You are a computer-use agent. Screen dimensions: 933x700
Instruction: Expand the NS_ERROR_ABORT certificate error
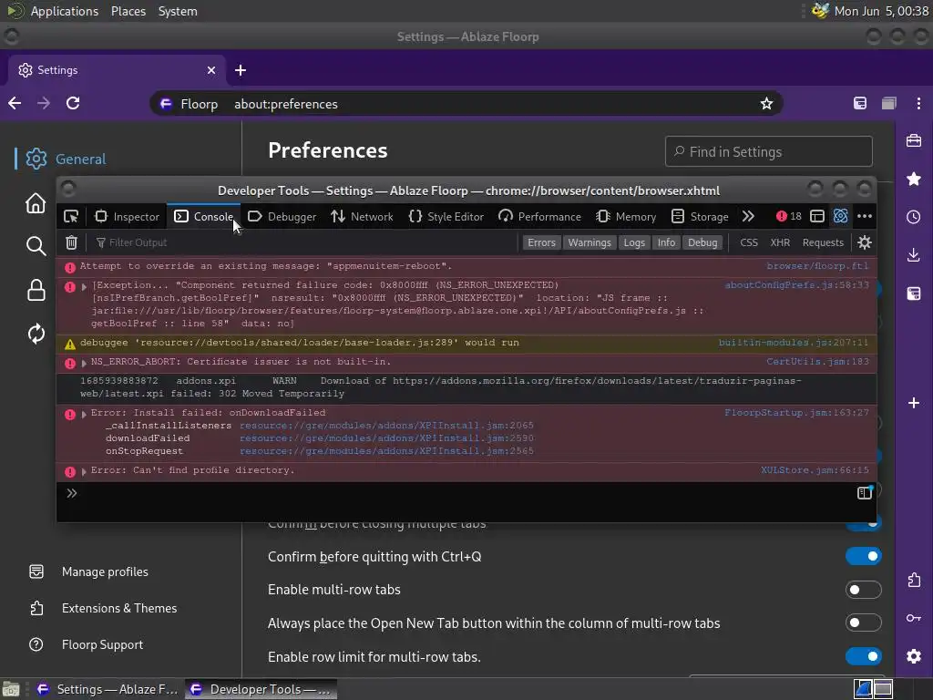[84, 363]
